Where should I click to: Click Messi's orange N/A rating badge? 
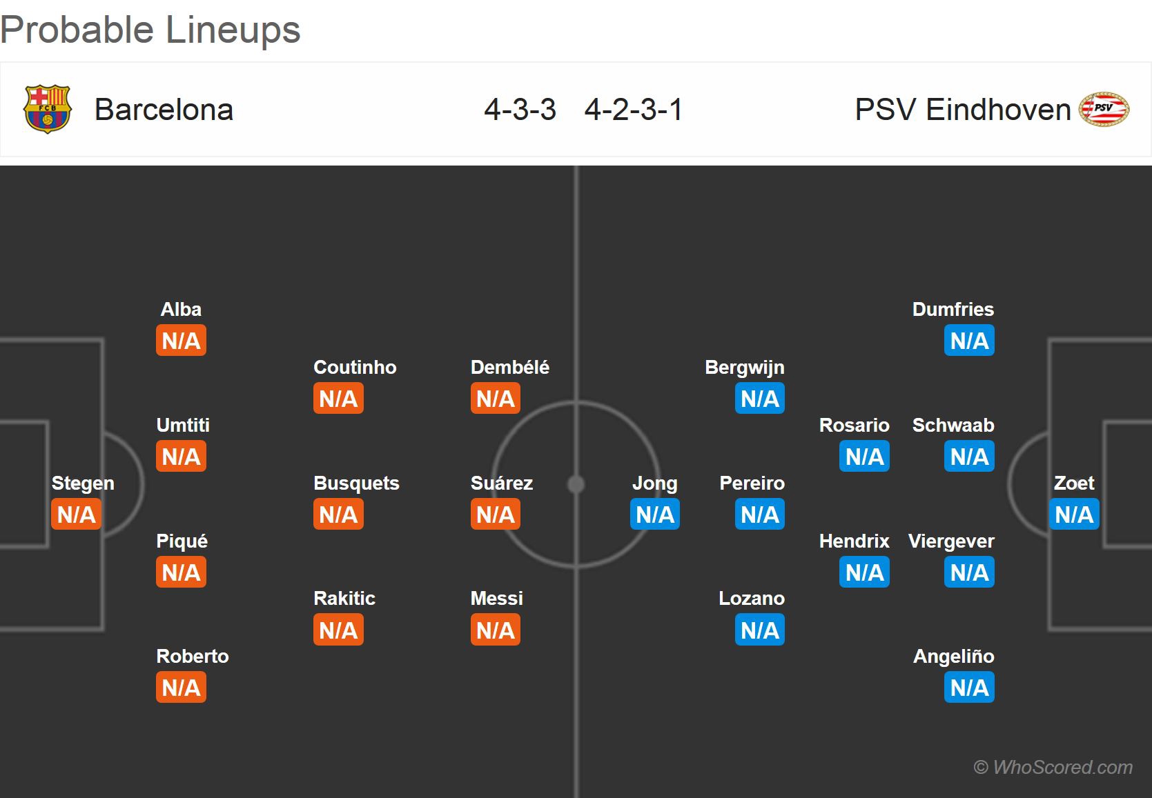496,630
